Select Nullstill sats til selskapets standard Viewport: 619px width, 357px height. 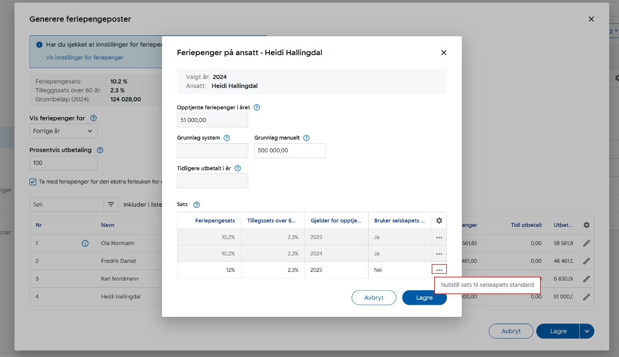487,285
